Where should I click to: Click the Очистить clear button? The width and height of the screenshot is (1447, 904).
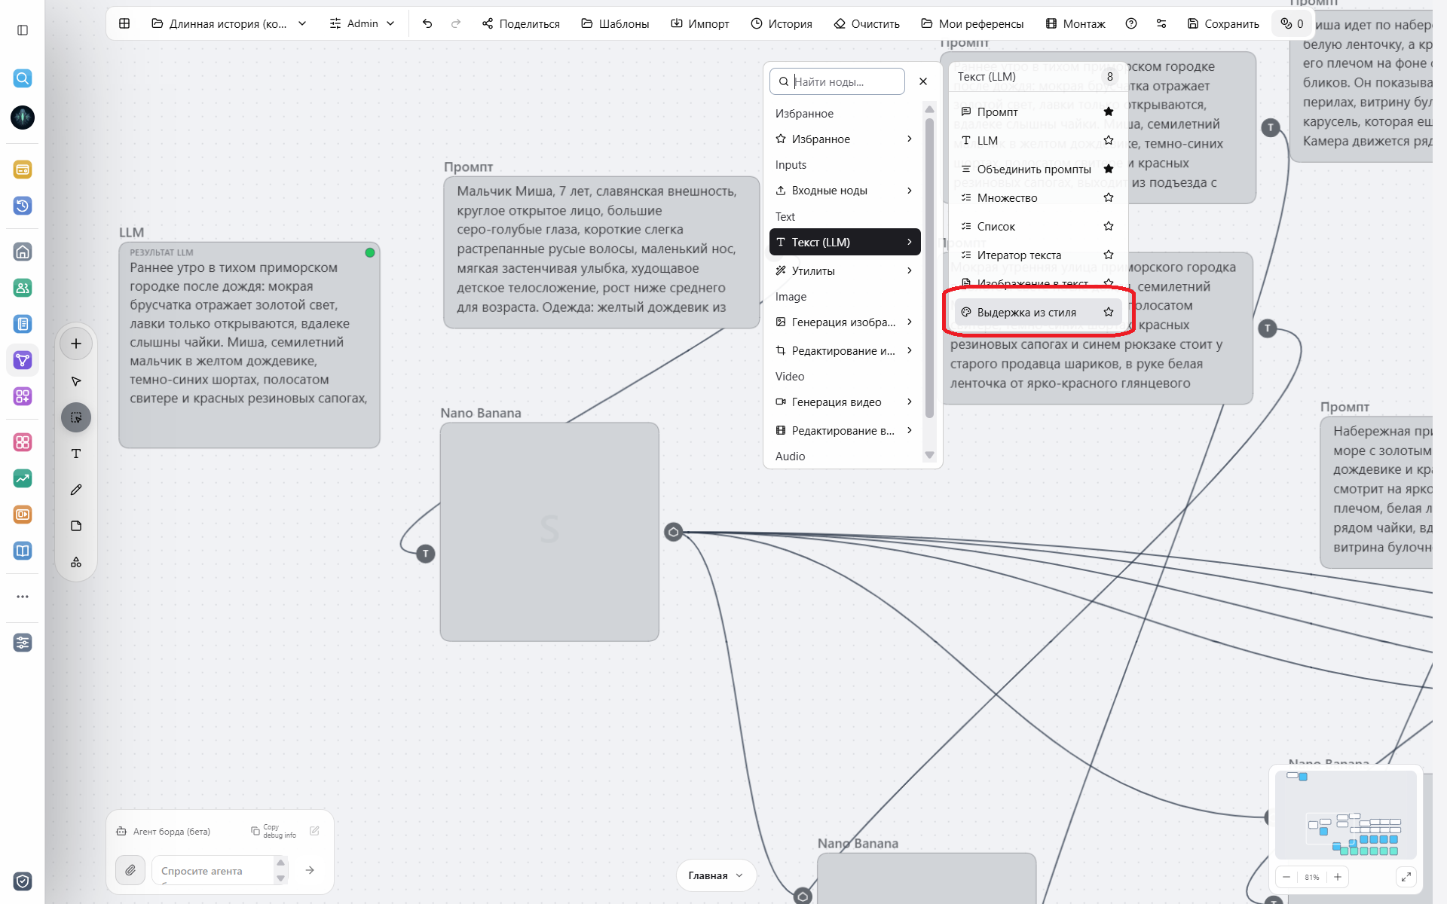pos(867,23)
